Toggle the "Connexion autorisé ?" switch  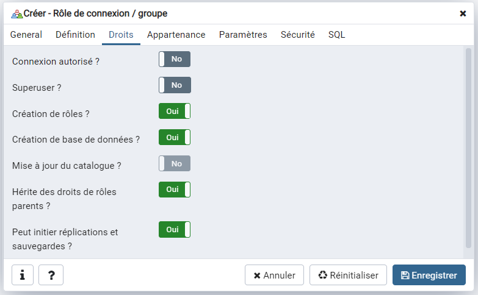pos(175,59)
